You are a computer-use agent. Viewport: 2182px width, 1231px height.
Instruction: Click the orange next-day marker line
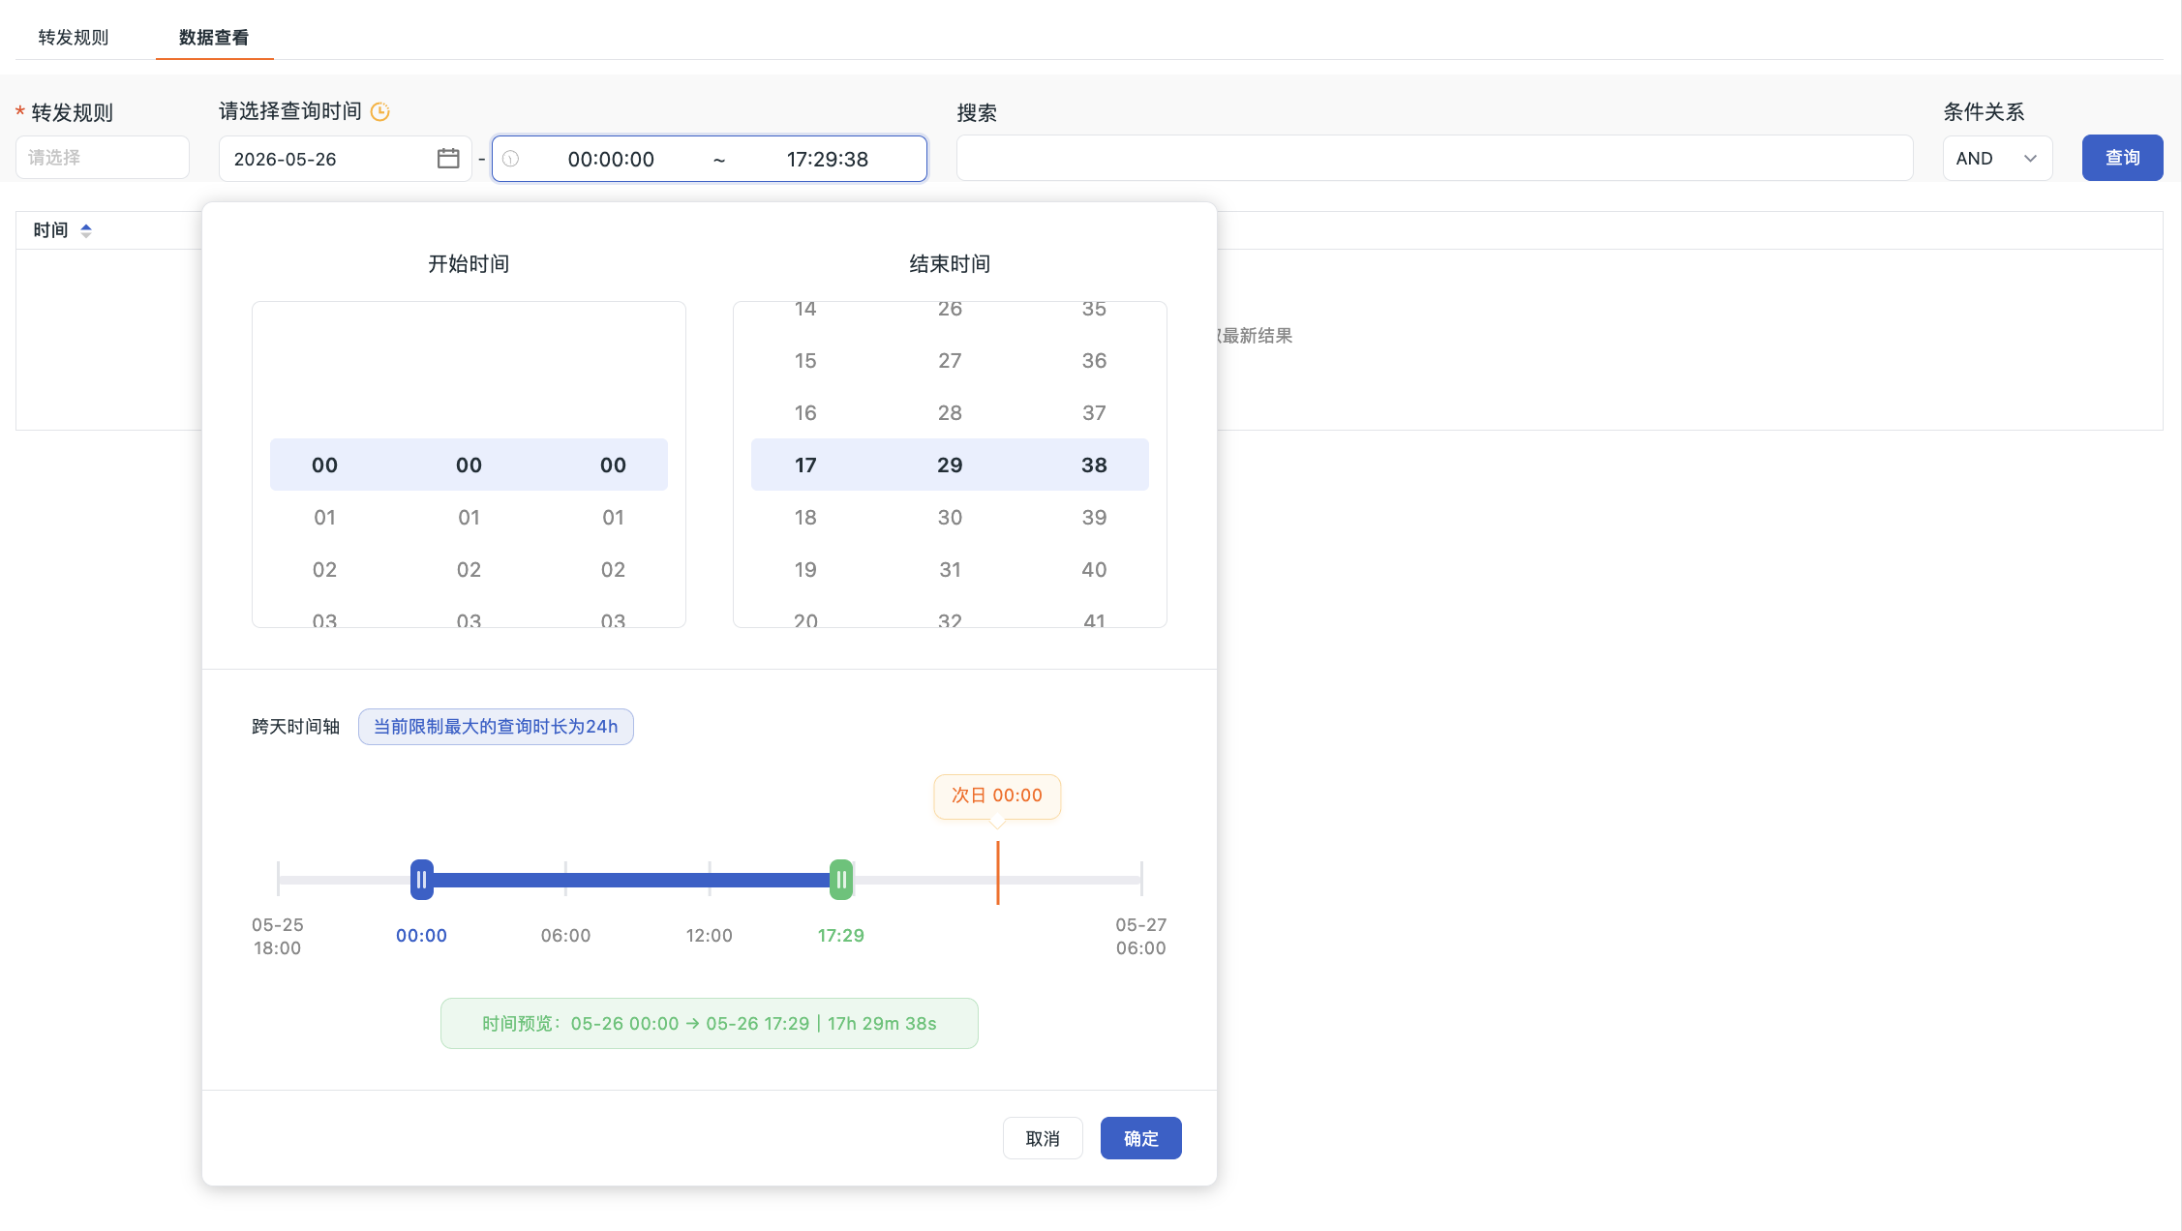(997, 873)
